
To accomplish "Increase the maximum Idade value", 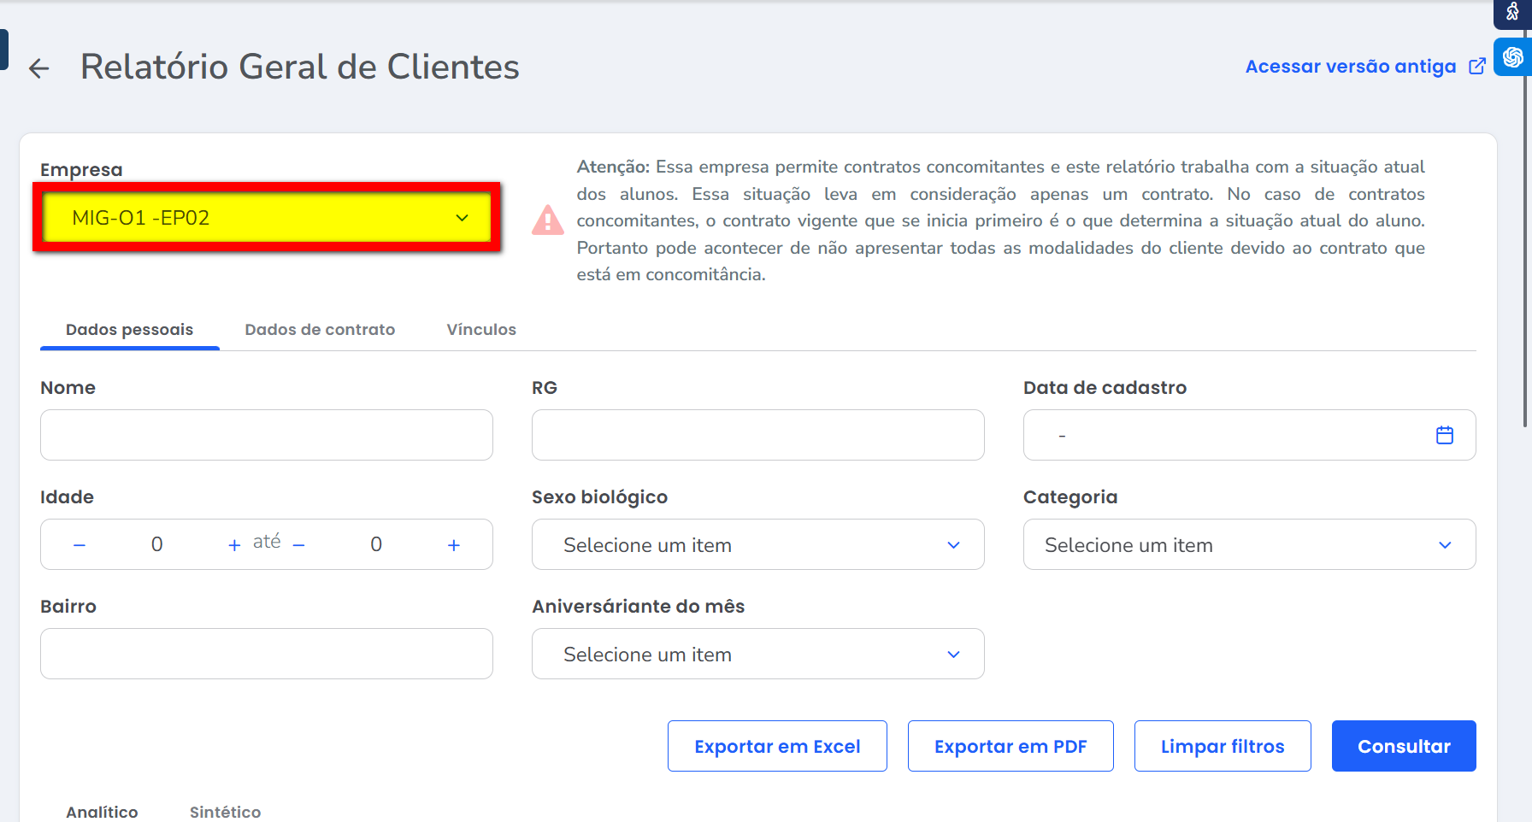I will coord(454,545).
